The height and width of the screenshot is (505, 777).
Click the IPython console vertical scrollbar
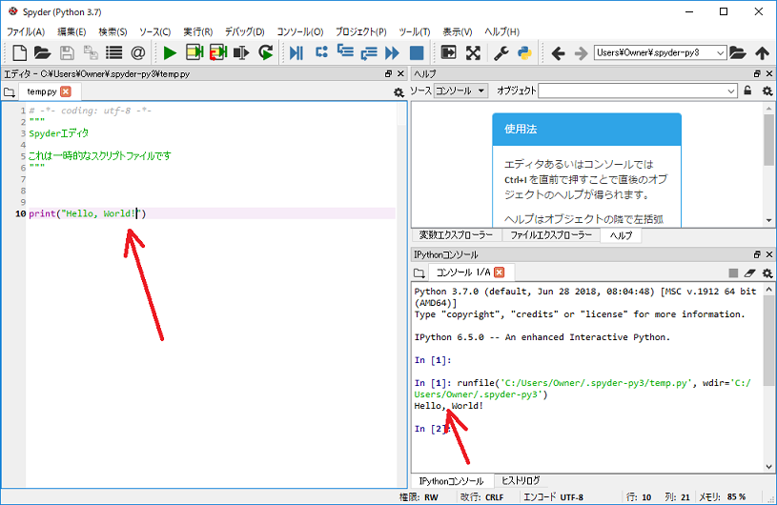pyautogui.click(x=768, y=377)
